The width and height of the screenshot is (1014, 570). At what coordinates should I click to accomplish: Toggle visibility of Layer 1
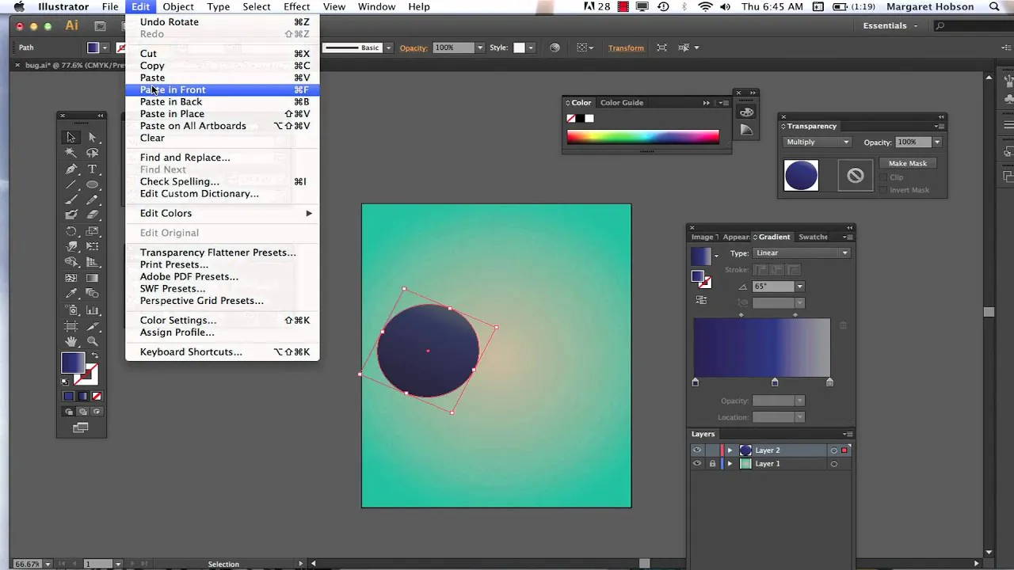point(697,464)
